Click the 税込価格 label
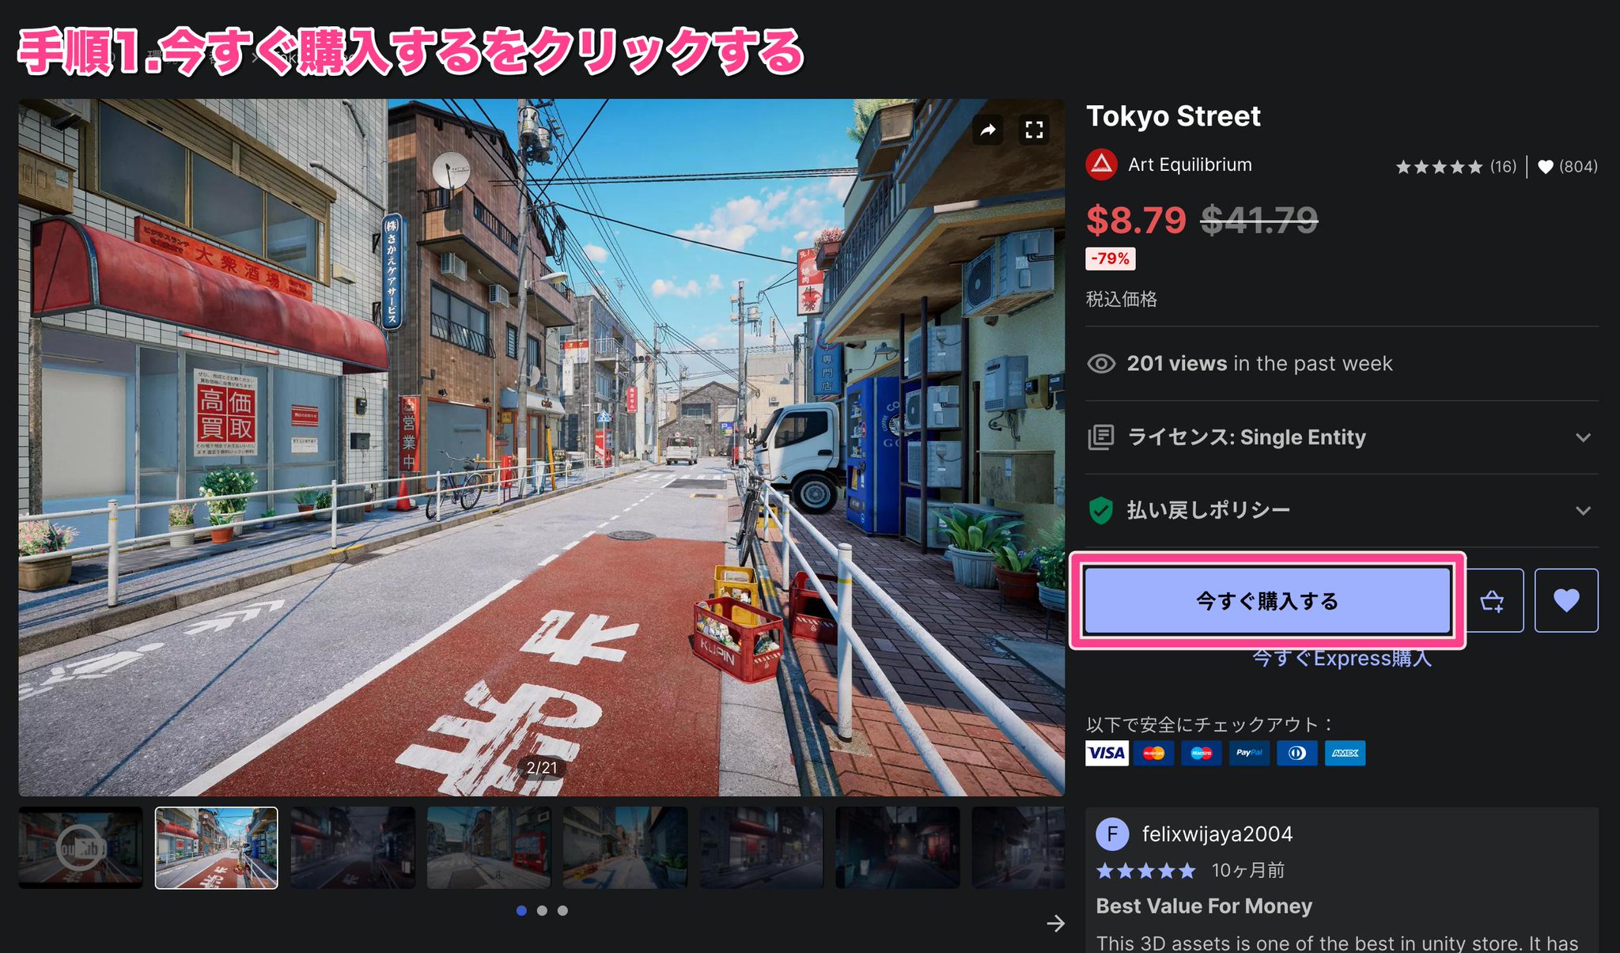The height and width of the screenshot is (953, 1620). coord(1122,299)
